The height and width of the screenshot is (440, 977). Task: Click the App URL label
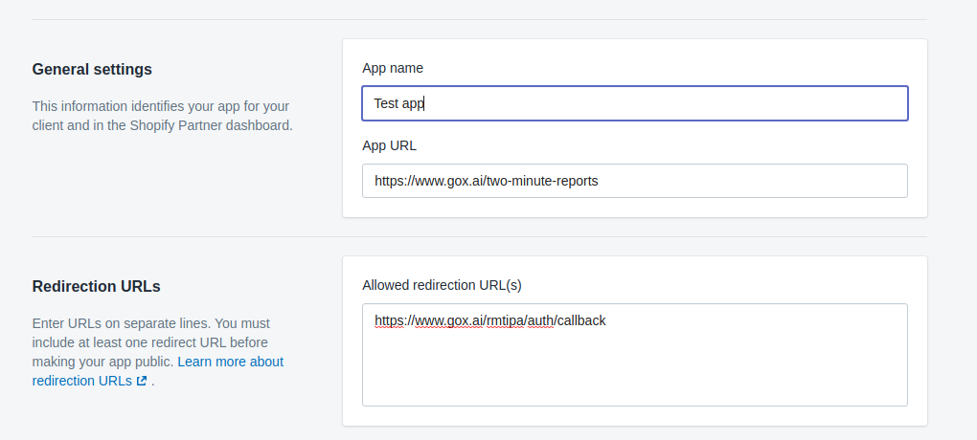point(390,145)
